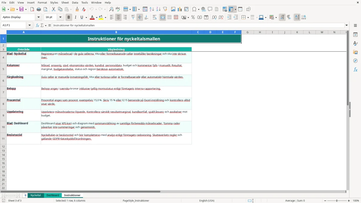
Task: Click the Select Function sigma button
Action: tap(42, 26)
